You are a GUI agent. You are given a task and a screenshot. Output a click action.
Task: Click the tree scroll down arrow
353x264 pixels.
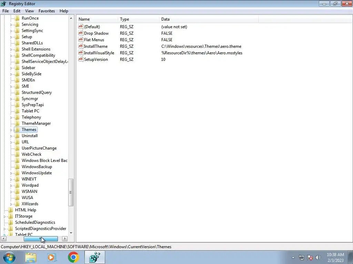71,233
